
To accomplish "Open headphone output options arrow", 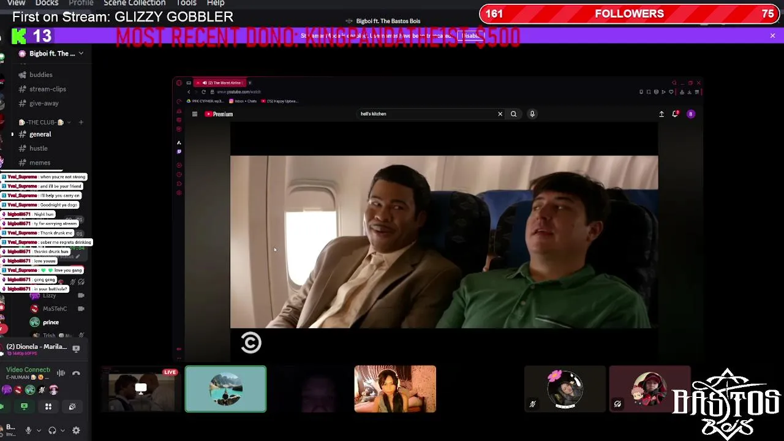I will click(x=62, y=431).
